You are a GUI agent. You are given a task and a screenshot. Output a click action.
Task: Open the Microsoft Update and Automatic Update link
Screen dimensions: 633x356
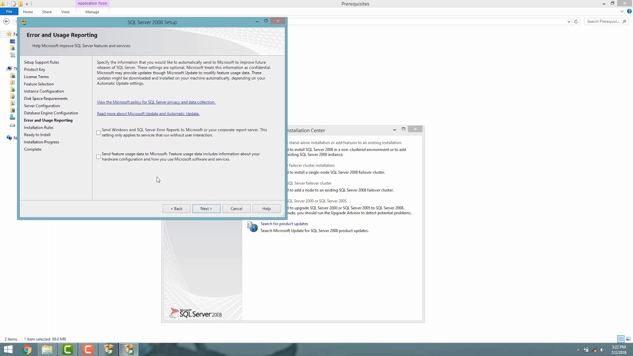coord(148,114)
